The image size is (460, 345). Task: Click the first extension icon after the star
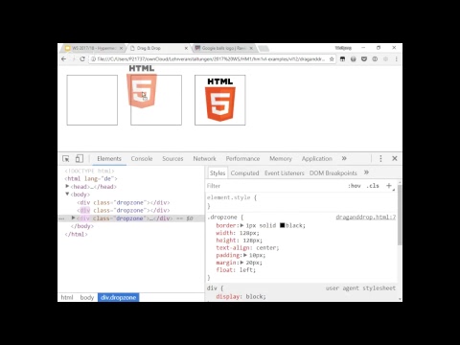342,59
